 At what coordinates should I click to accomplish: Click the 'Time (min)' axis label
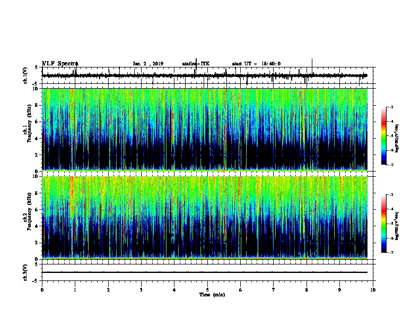[212, 295]
